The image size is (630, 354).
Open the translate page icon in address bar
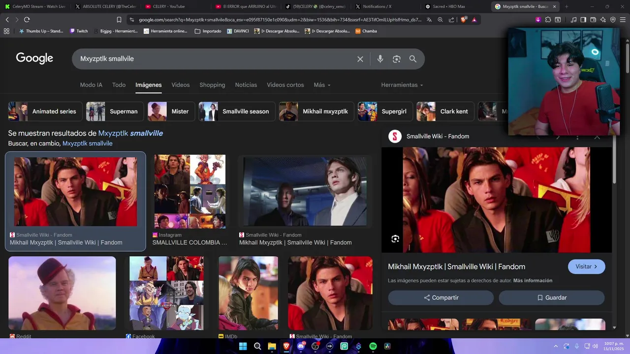[429, 20]
